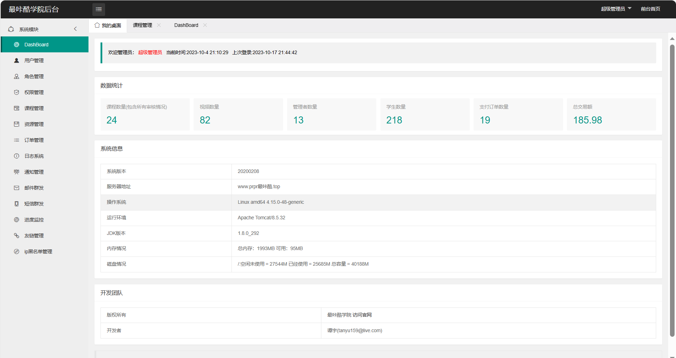Open 进度监控 menu item

pos(45,220)
